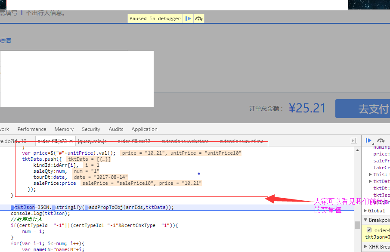The height and width of the screenshot is (252, 390).
Task: Click the saleQty:num code line
Action: (x=50, y=171)
